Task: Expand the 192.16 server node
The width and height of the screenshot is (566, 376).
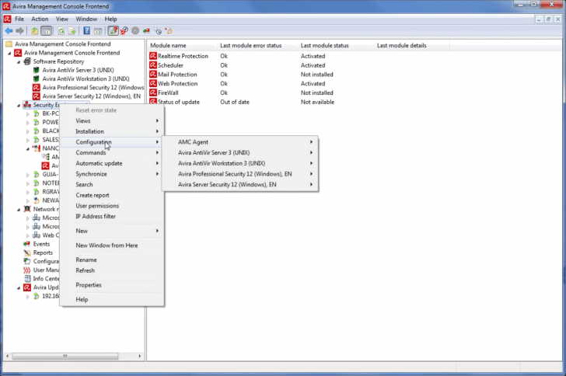Action: click(28, 296)
